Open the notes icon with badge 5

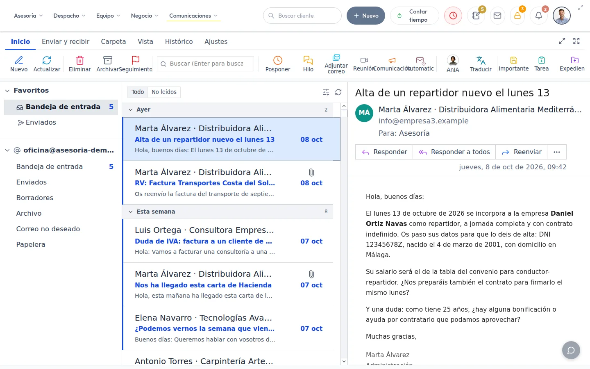pyautogui.click(x=476, y=16)
